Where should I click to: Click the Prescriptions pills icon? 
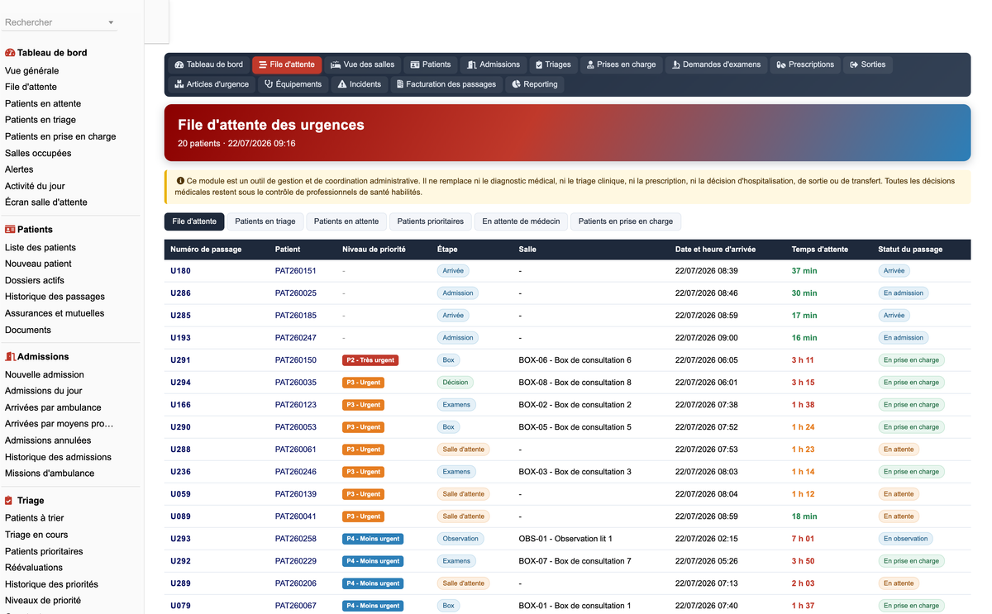pyautogui.click(x=781, y=64)
